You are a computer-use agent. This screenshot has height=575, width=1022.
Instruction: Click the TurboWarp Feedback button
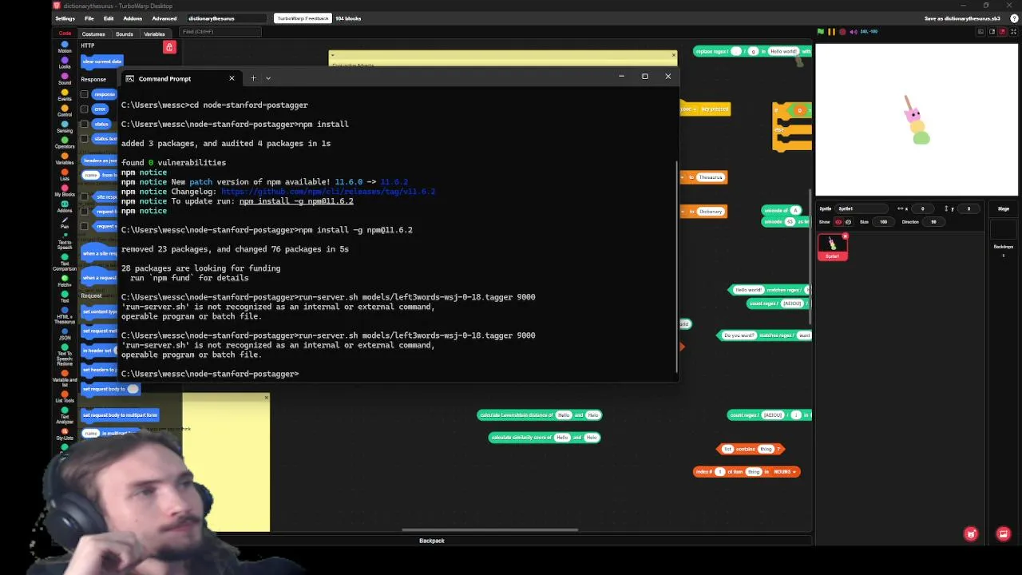tap(303, 18)
